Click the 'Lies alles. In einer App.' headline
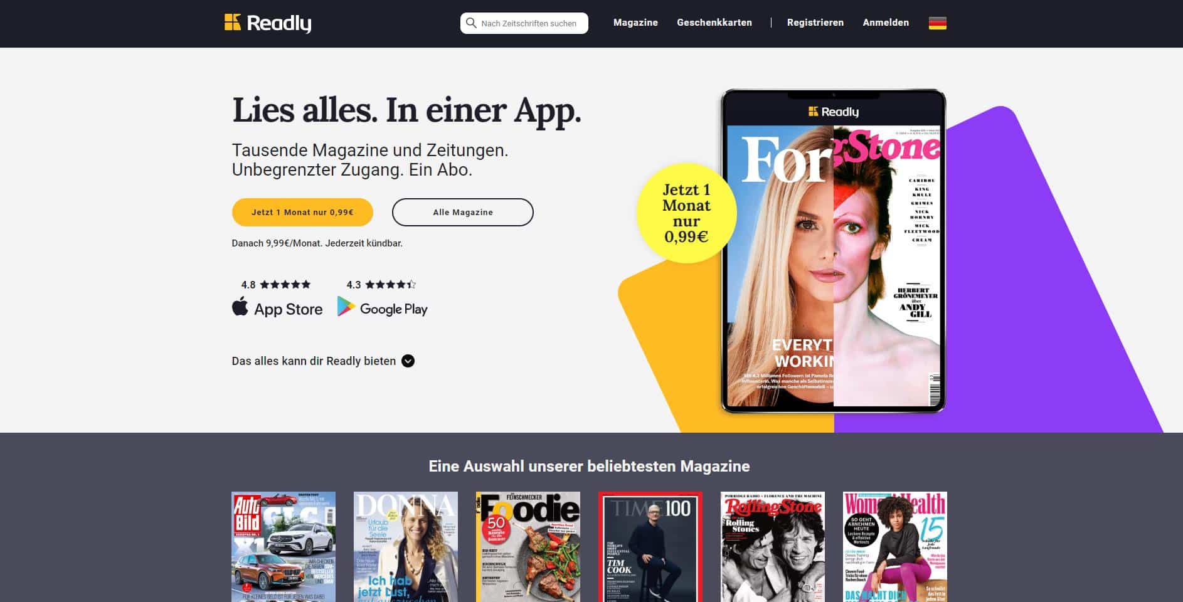This screenshot has height=602, width=1183. pyautogui.click(x=406, y=110)
